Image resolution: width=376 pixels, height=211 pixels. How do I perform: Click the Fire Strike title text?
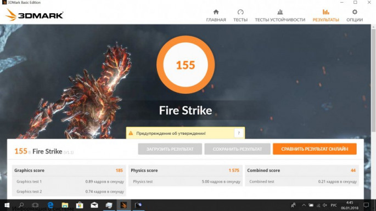186,110
